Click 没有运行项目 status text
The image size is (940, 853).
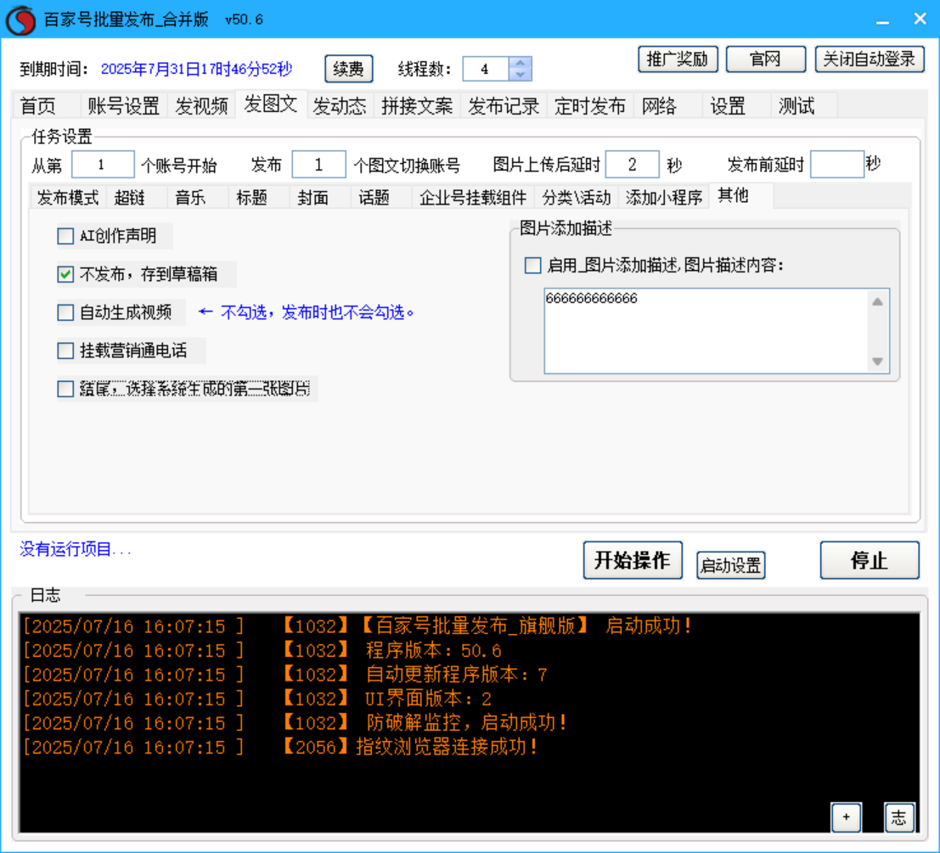(76, 549)
